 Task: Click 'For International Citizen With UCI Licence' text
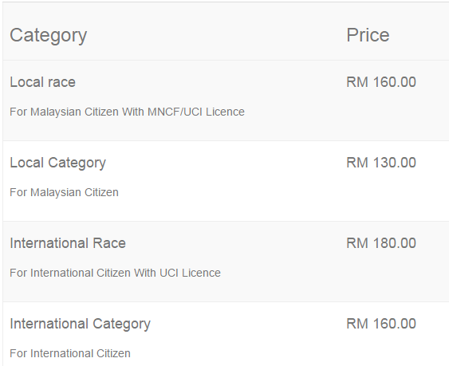(x=115, y=273)
